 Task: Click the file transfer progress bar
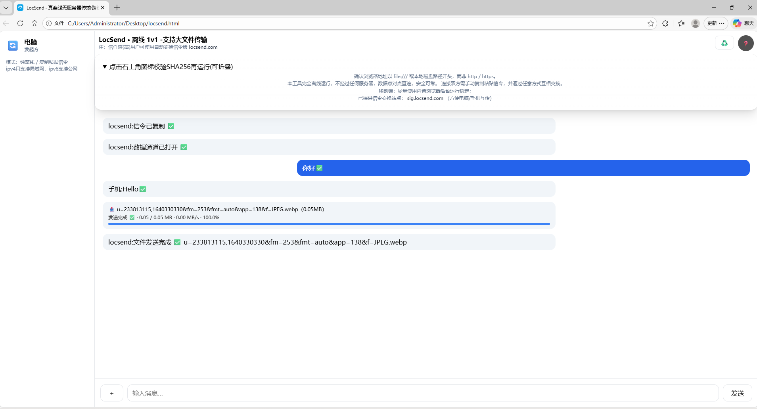329,224
